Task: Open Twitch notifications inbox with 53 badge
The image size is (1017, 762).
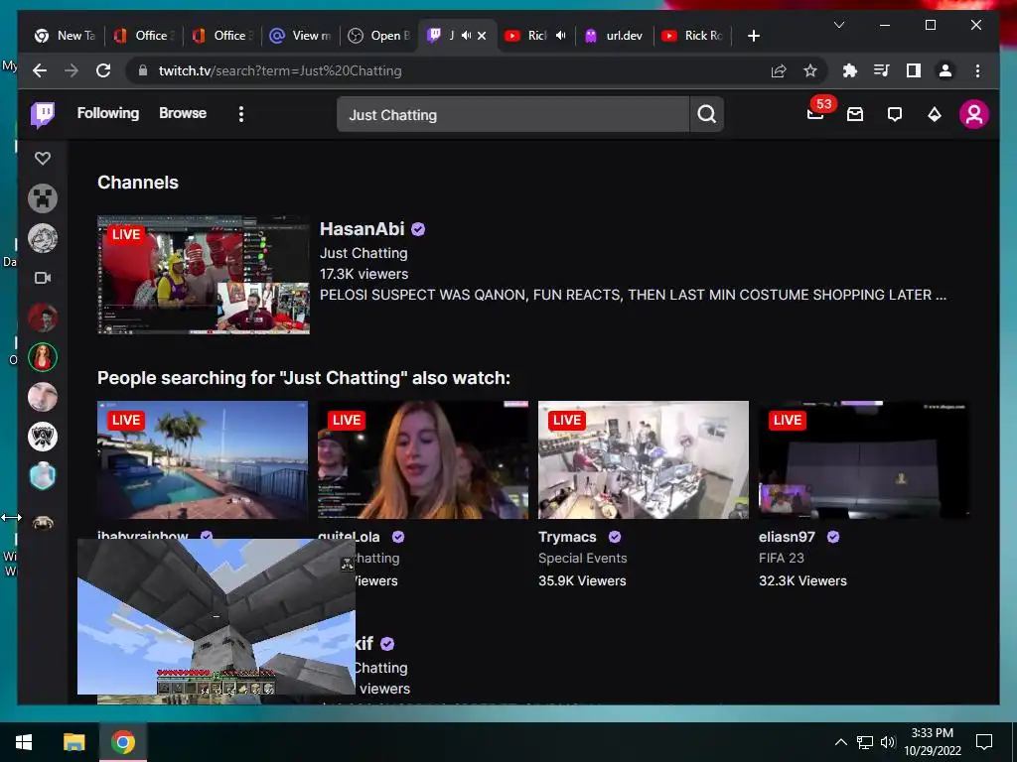Action: [816, 113]
